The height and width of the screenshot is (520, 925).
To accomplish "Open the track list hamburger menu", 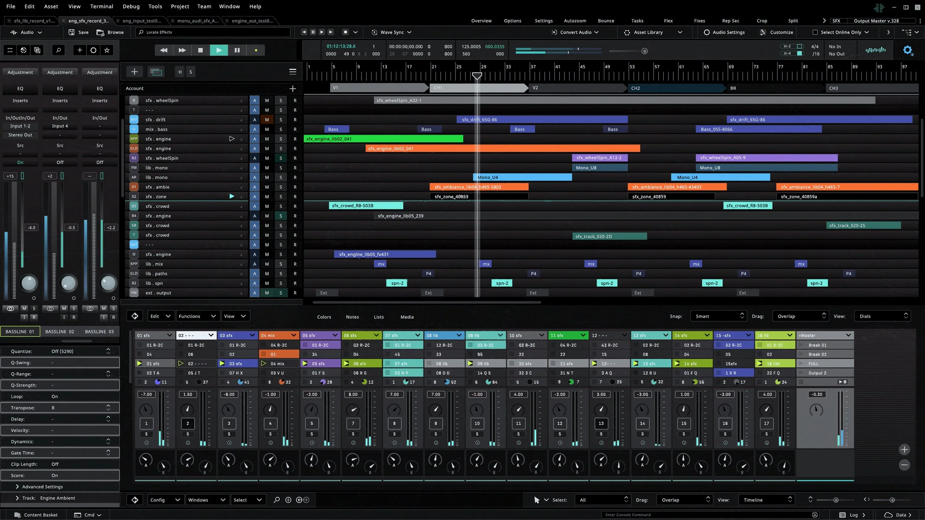I will [x=293, y=72].
